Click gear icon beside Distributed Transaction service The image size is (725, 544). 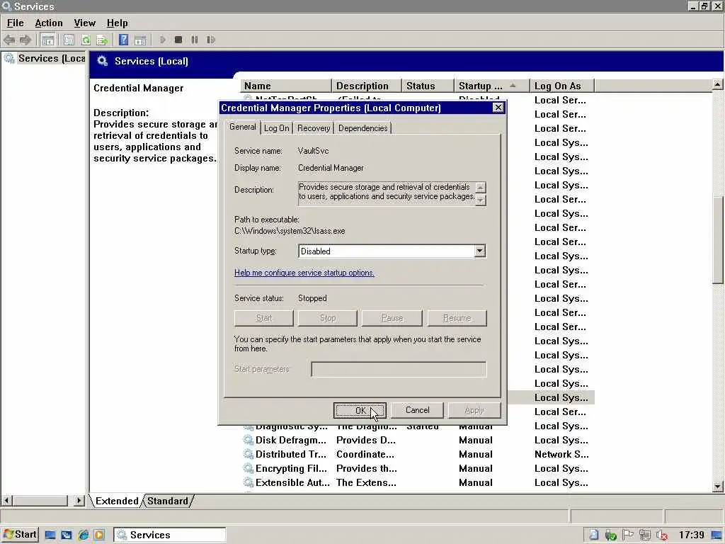[x=249, y=454]
